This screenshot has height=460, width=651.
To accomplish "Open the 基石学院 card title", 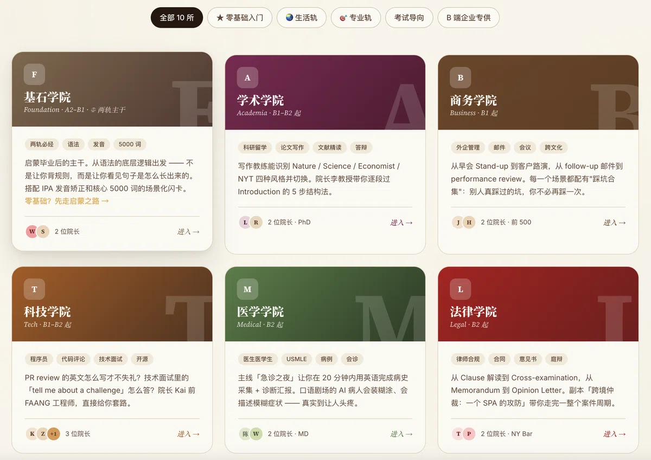I will coord(47,98).
